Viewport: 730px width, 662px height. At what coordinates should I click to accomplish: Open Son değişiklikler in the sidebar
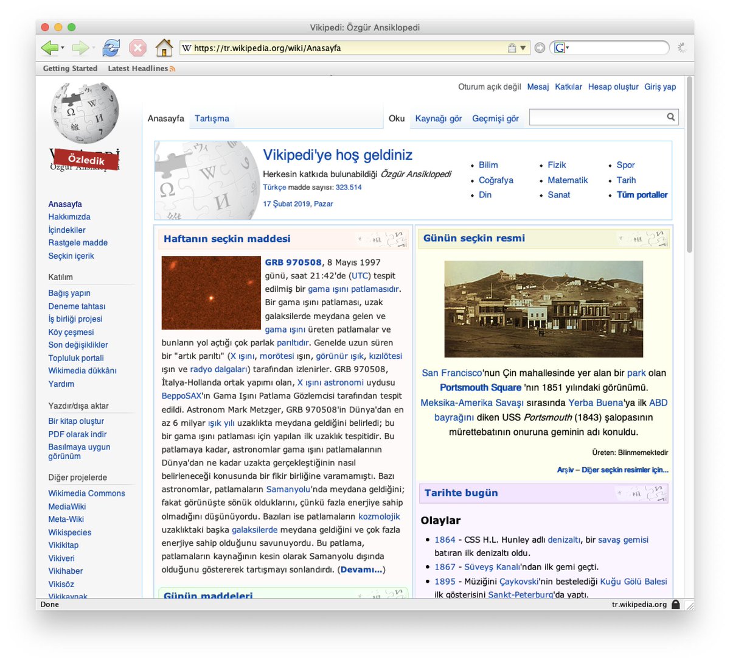tap(78, 345)
